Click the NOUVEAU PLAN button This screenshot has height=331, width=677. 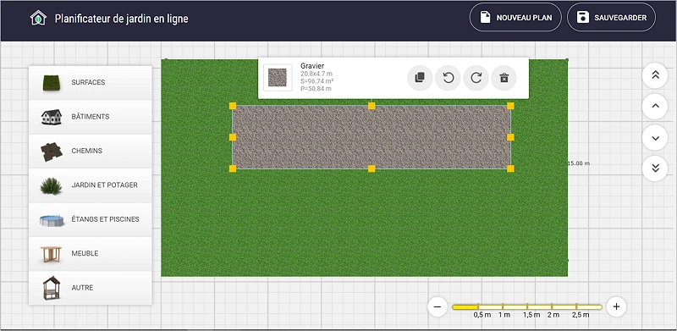(x=515, y=18)
